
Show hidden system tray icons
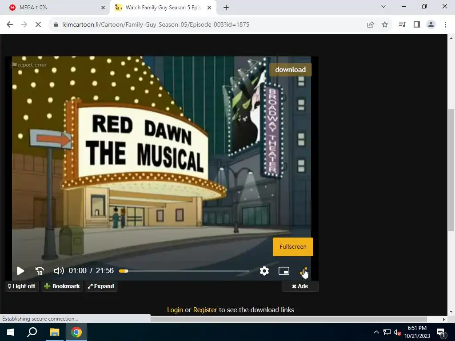tap(376, 332)
